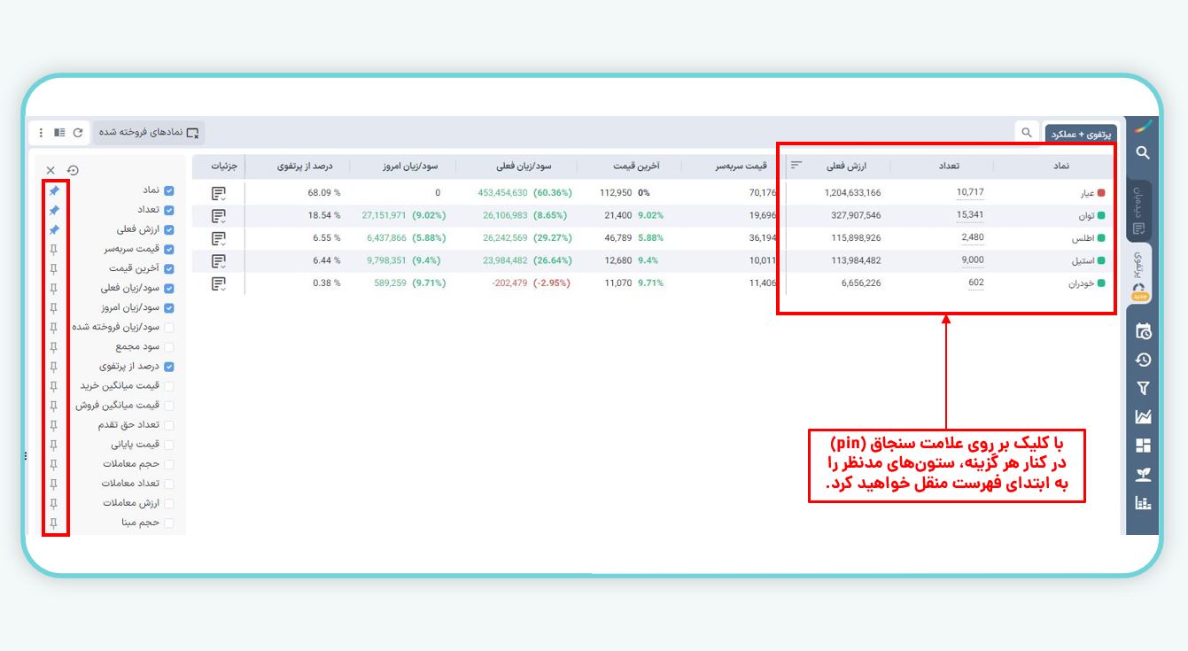Sort by the نماد column header
The height and width of the screenshot is (651, 1188).
pyautogui.click(x=1061, y=166)
